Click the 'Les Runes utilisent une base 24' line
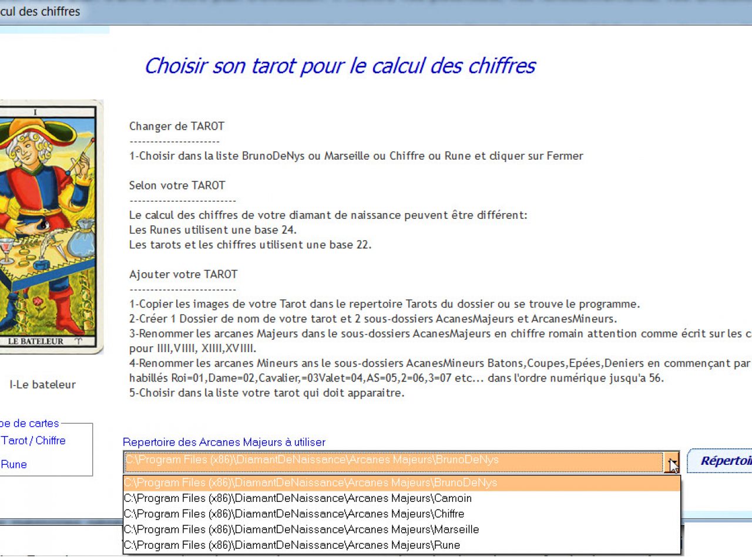Screen dimensions: 752x557 213,230
